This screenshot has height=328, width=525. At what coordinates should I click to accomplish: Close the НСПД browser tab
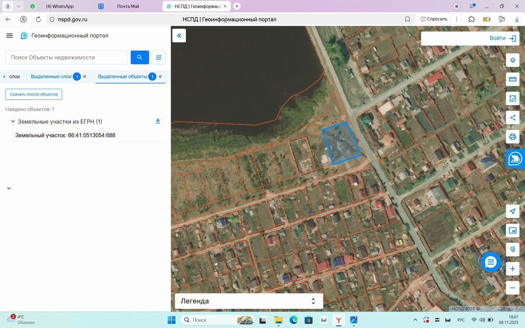226,6
